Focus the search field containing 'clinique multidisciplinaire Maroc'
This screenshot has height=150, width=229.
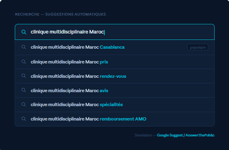click(115, 32)
